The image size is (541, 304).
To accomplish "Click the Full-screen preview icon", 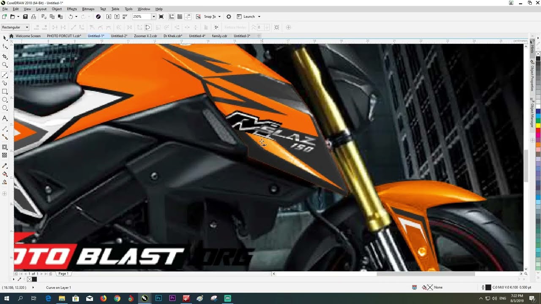I will (161, 16).
